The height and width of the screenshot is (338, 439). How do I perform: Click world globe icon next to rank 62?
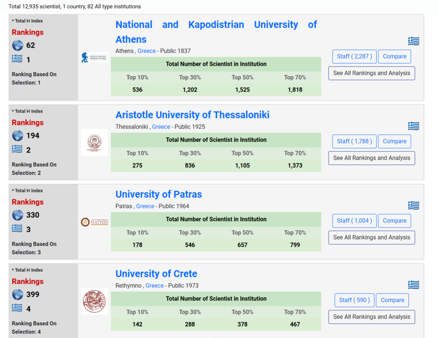[18, 45]
